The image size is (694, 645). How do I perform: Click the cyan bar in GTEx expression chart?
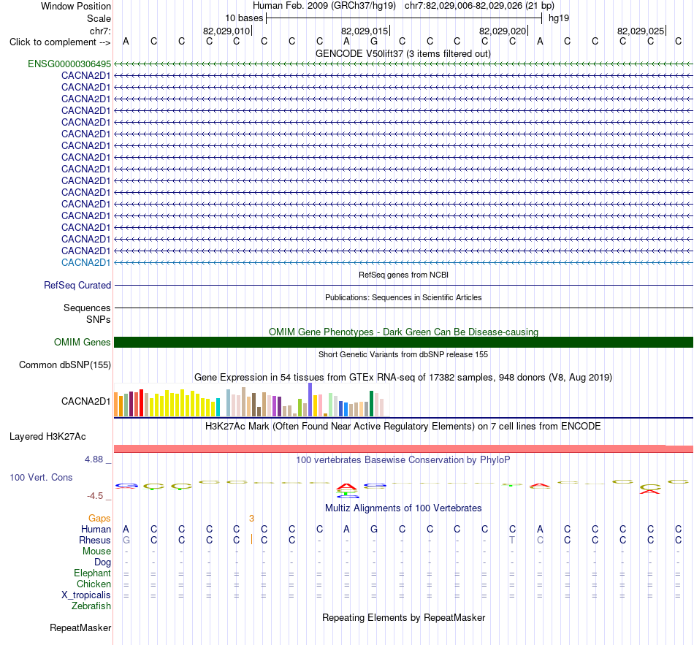218,408
